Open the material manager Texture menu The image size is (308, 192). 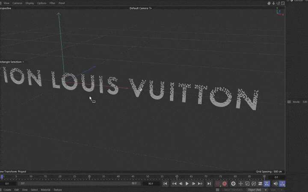click(58, 189)
